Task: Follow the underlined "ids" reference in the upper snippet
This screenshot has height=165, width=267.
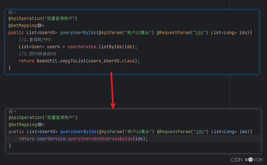Action: pos(199,32)
